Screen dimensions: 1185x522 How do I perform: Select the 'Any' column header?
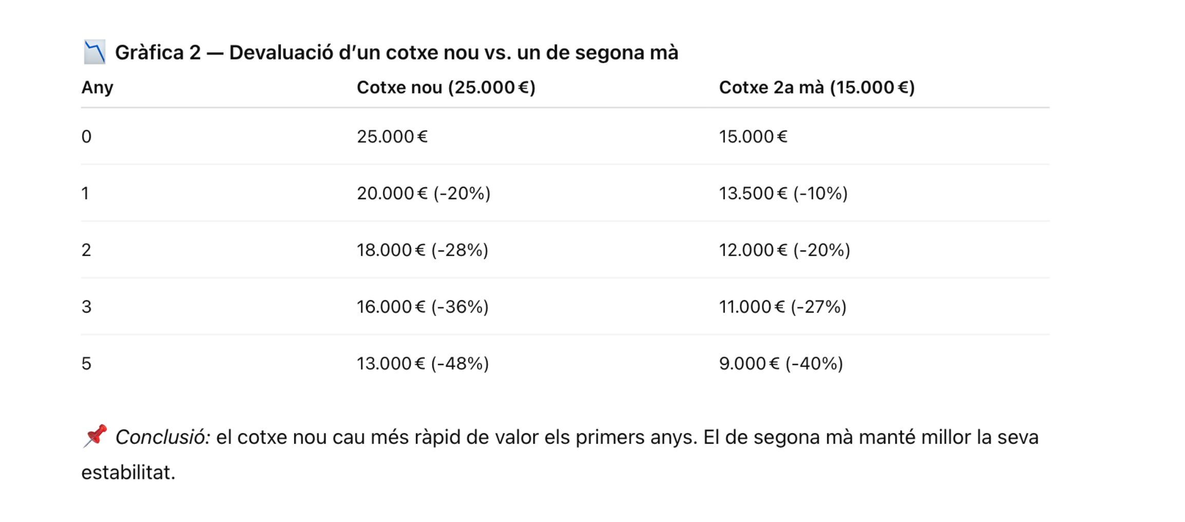coord(97,87)
